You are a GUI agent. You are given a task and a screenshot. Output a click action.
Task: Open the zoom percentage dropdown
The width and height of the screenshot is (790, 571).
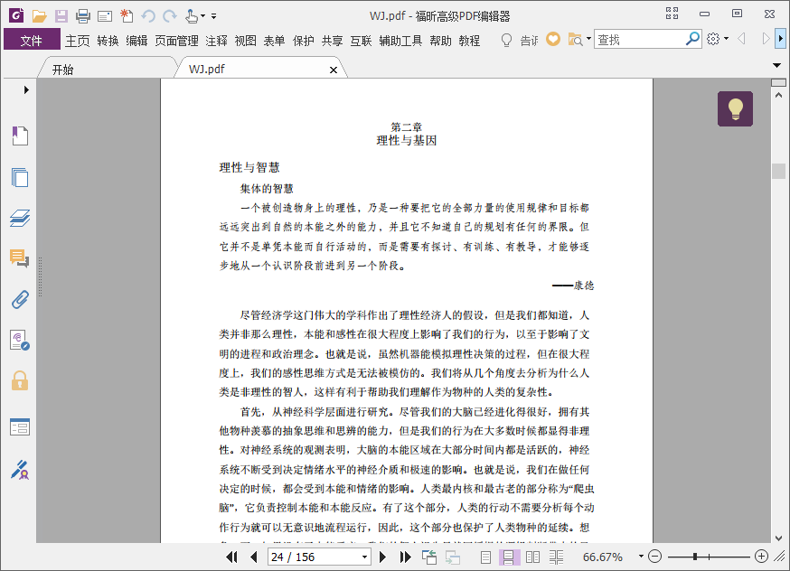tap(641, 557)
